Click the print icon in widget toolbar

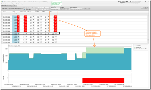click(x=144, y=8)
